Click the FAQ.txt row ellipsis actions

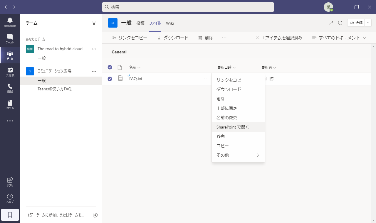(206, 79)
